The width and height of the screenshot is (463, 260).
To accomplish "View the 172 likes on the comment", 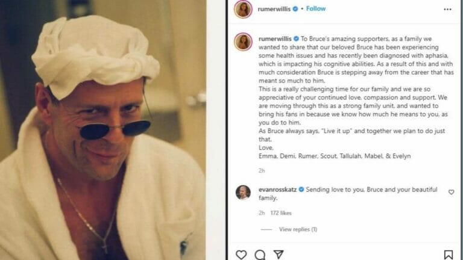I will click(281, 213).
